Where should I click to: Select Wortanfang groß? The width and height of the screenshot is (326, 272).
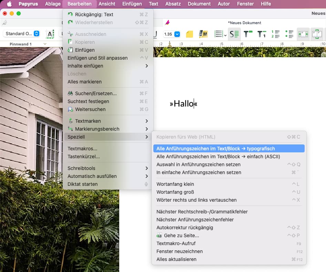229,192
